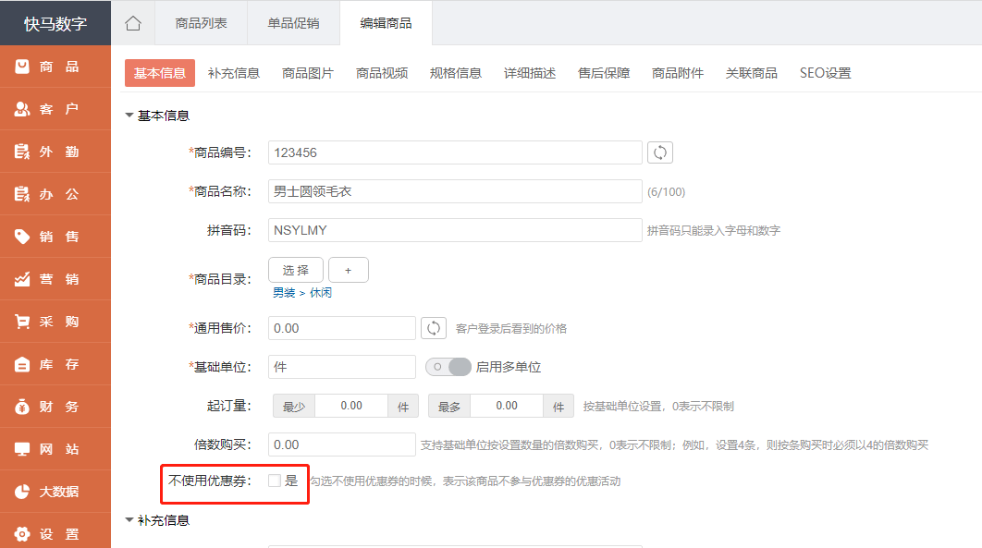Focus the 拼音码 input field
The height and width of the screenshot is (548, 982).
(x=455, y=230)
